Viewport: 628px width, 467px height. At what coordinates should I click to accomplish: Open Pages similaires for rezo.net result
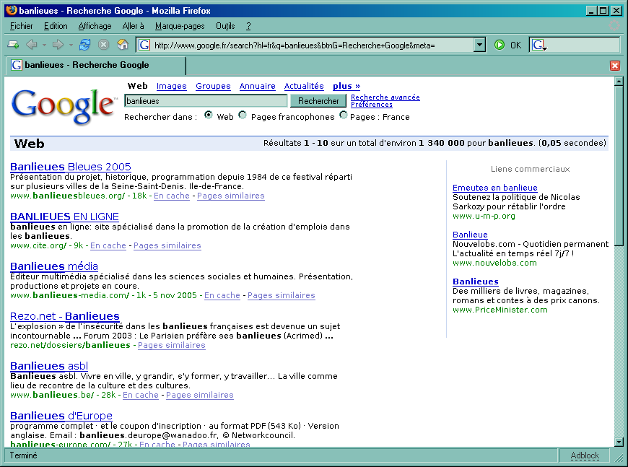(x=171, y=345)
